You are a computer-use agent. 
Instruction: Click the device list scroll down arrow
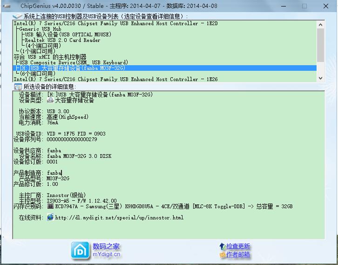(x=320, y=78)
